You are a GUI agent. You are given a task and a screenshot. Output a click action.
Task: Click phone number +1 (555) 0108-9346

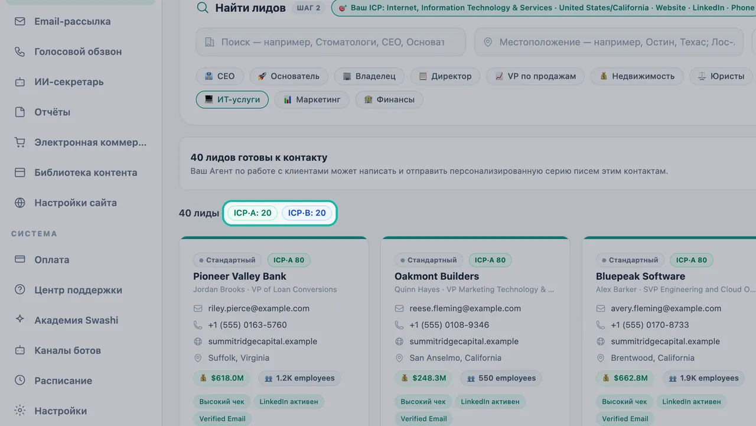point(449,325)
